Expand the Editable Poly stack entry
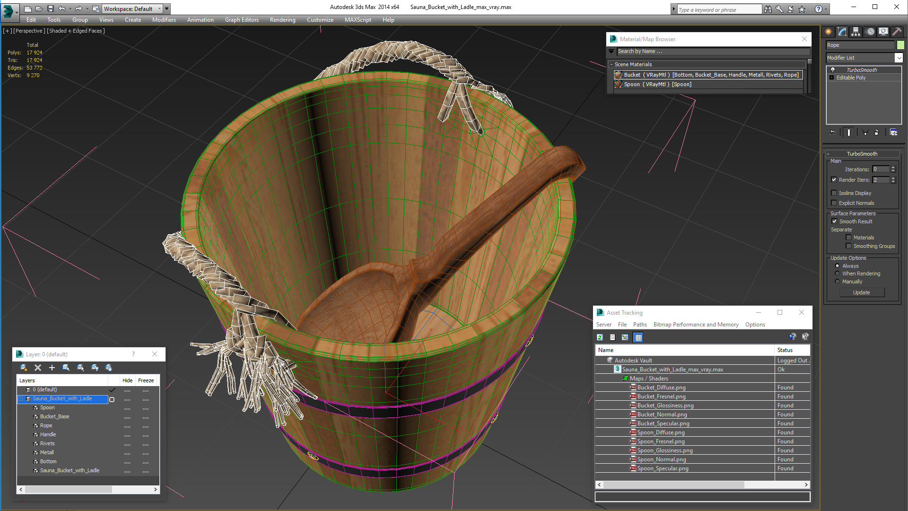 click(831, 78)
